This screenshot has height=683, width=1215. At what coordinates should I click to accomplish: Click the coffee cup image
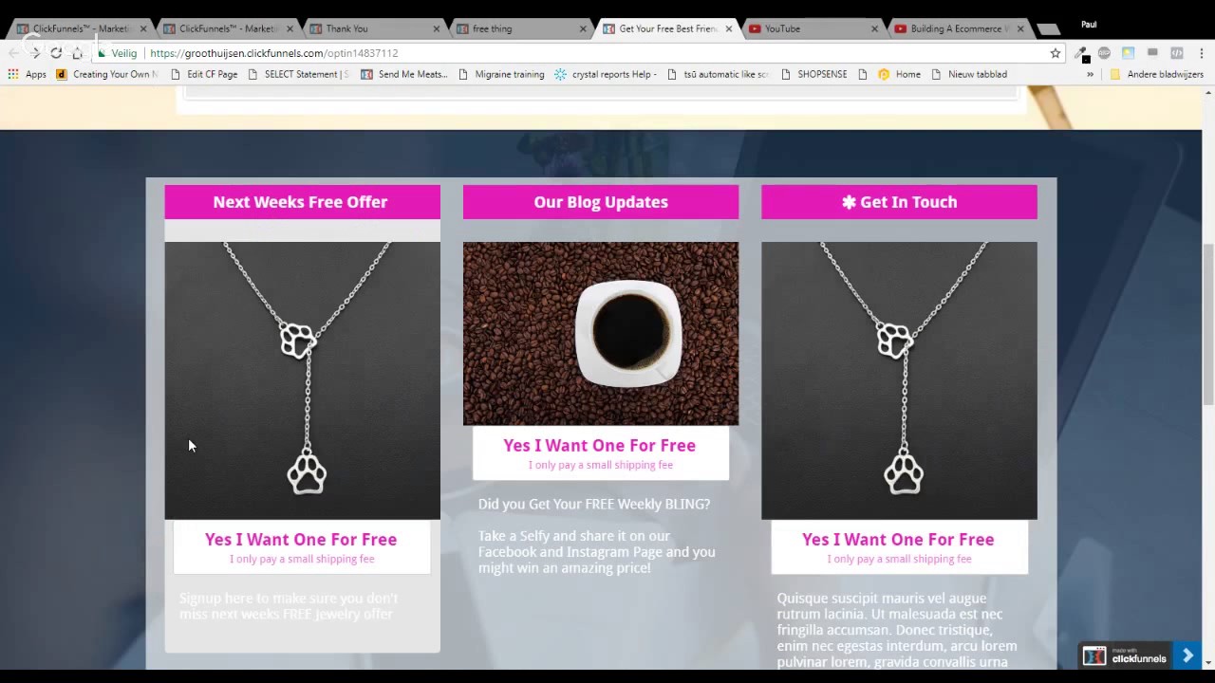tap(601, 334)
